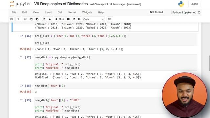
Task: Click the save and checkpoint icon
Action: [x=11, y=19]
